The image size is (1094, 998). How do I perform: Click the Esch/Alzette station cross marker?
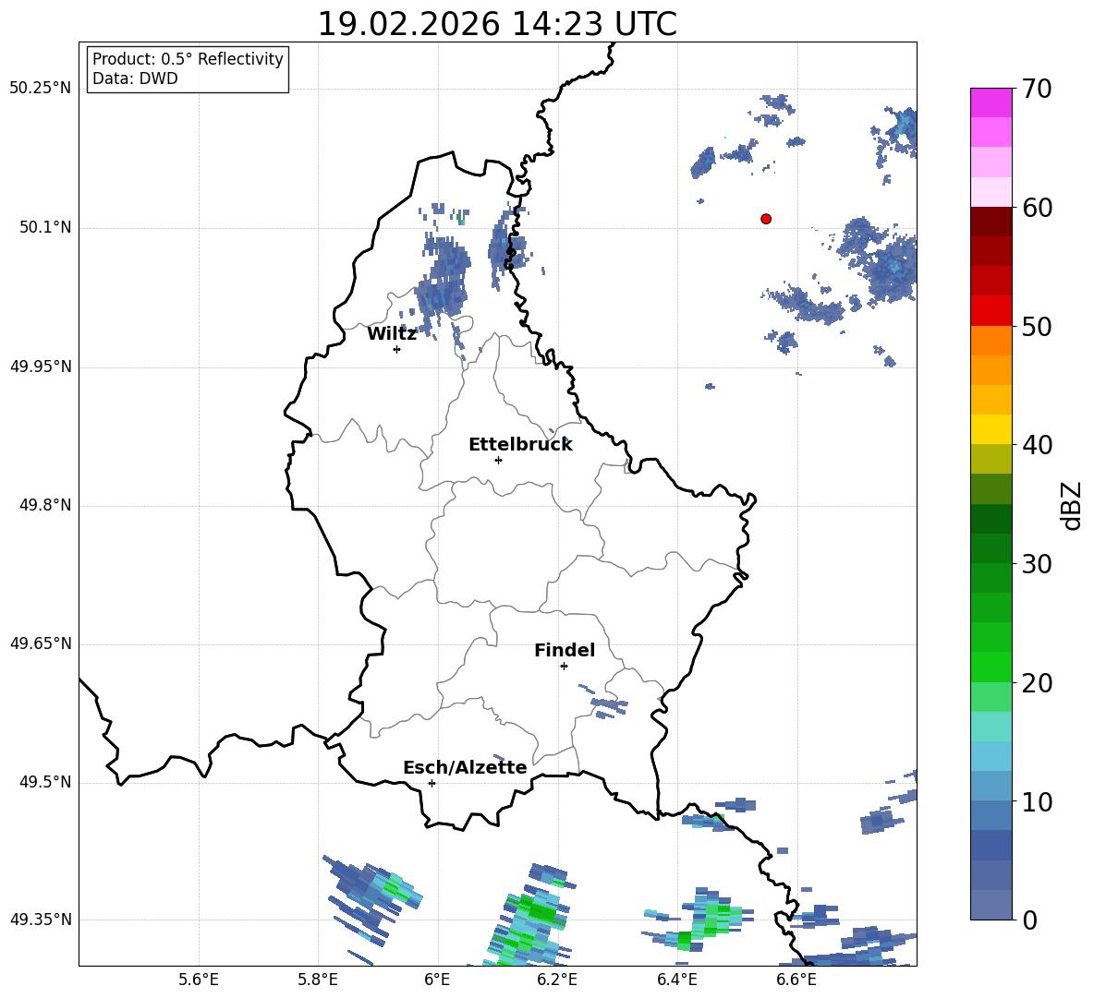click(x=432, y=783)
